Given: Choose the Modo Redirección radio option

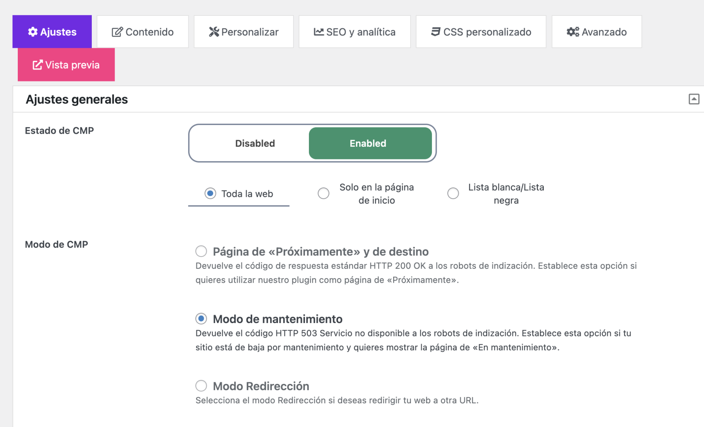Looking at the screenshot, I should (201, 385).
